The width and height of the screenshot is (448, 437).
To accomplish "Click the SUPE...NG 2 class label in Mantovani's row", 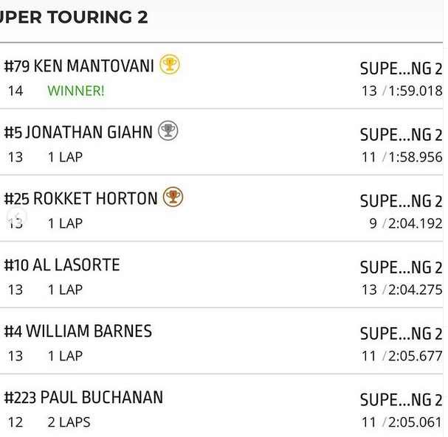I will (x=402, y=69).
